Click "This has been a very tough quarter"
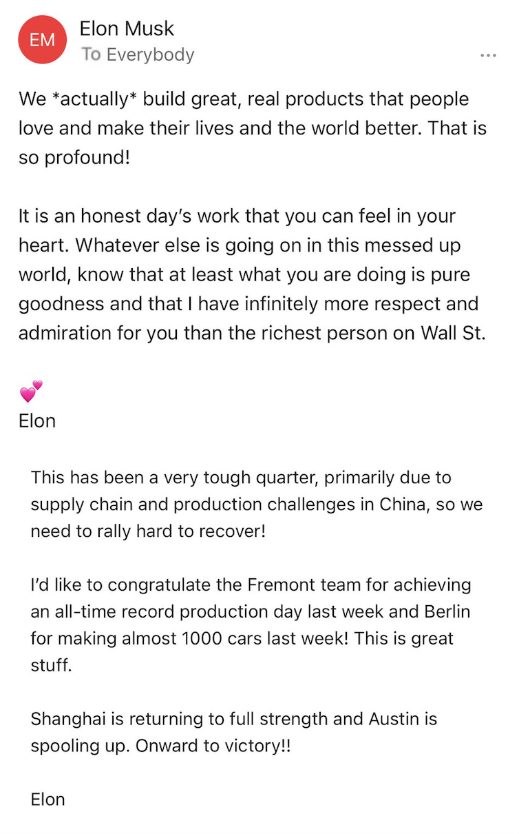 (x=176, y=477)
